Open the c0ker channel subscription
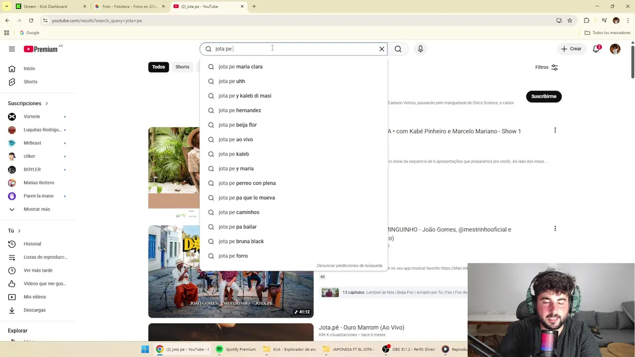 pyautogui.click(x=38, y=156)
